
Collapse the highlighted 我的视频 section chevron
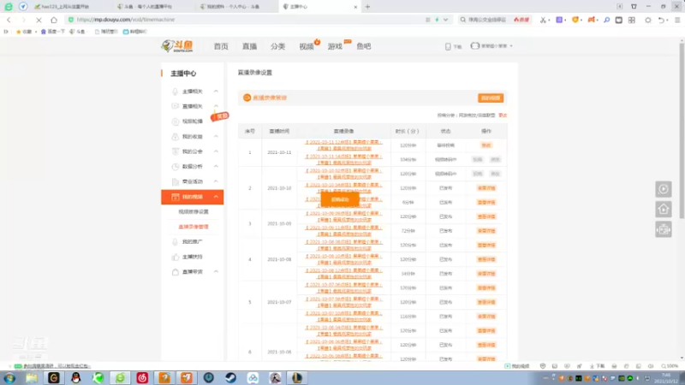tap(216, 197)
